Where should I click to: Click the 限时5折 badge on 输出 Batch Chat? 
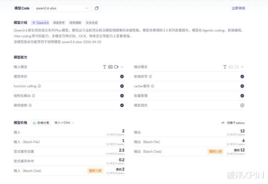[x=215, y=151]
